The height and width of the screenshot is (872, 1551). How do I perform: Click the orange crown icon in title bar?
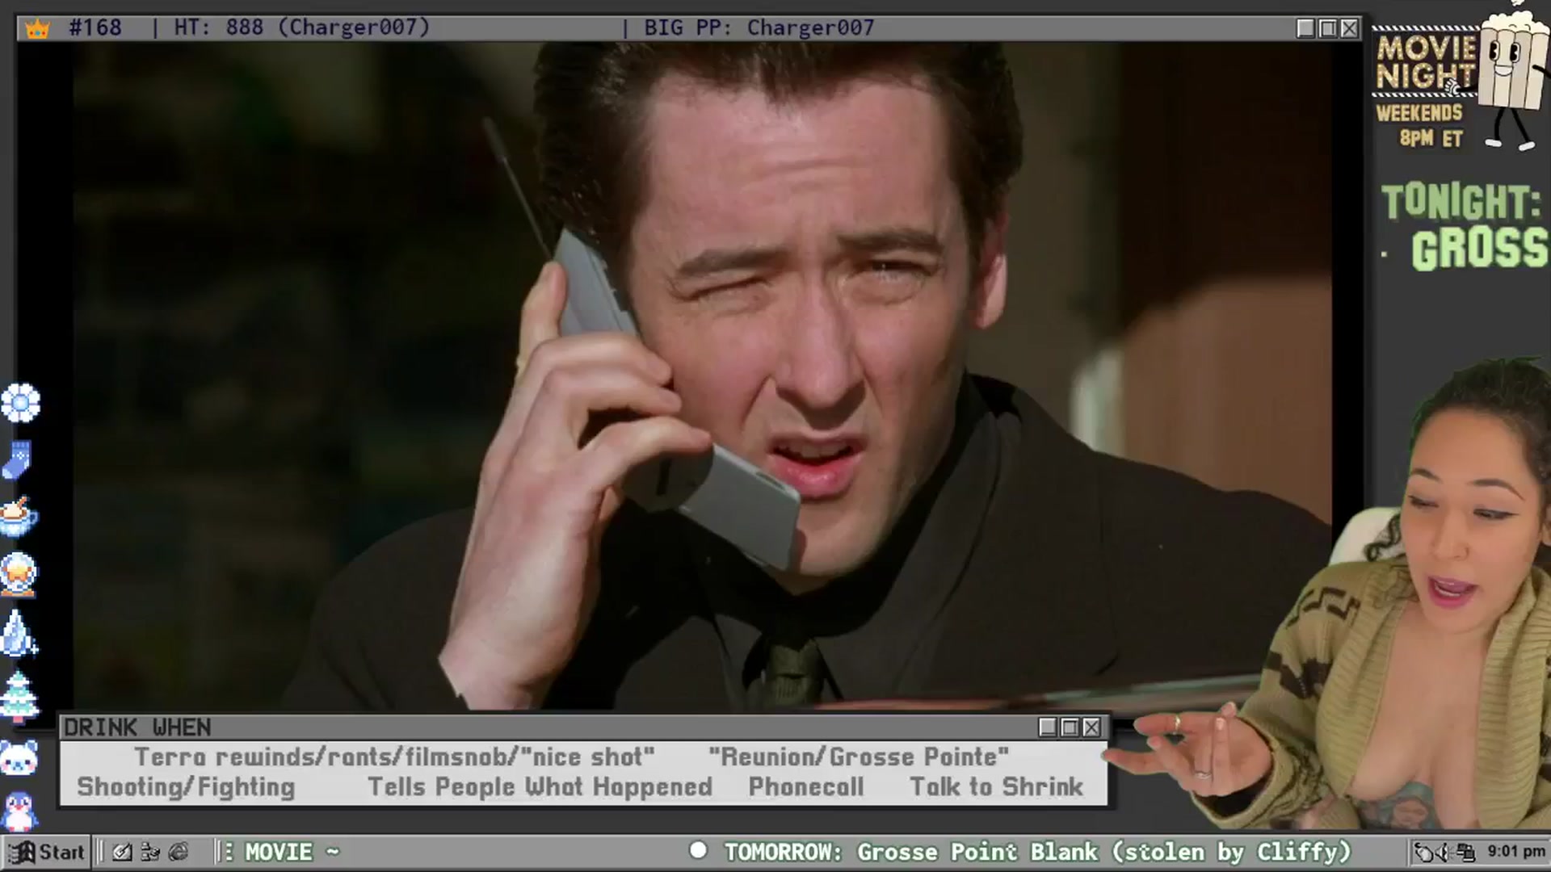(37, 29)
